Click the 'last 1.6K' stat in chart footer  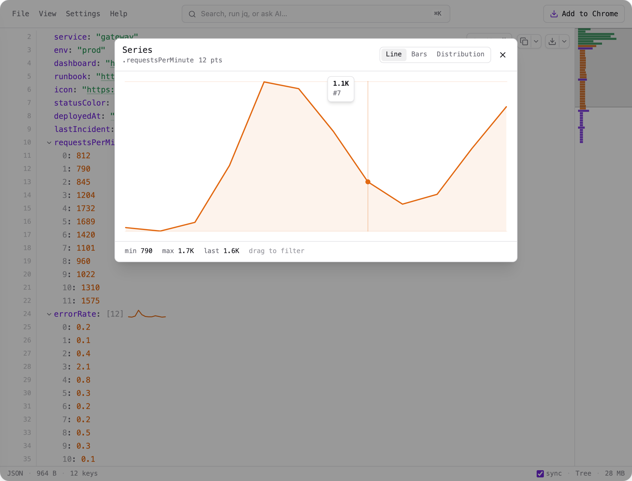(x=222, y=251)
